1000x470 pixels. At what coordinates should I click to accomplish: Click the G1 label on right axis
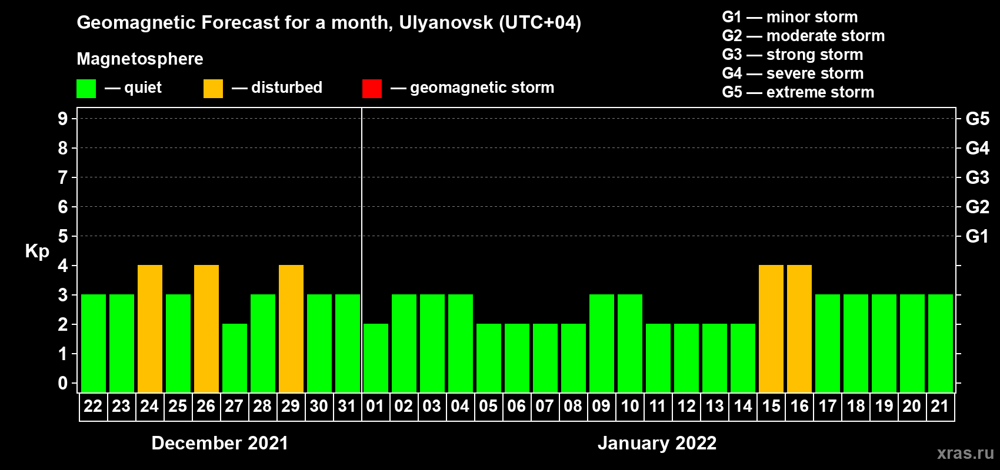(977, 236)
